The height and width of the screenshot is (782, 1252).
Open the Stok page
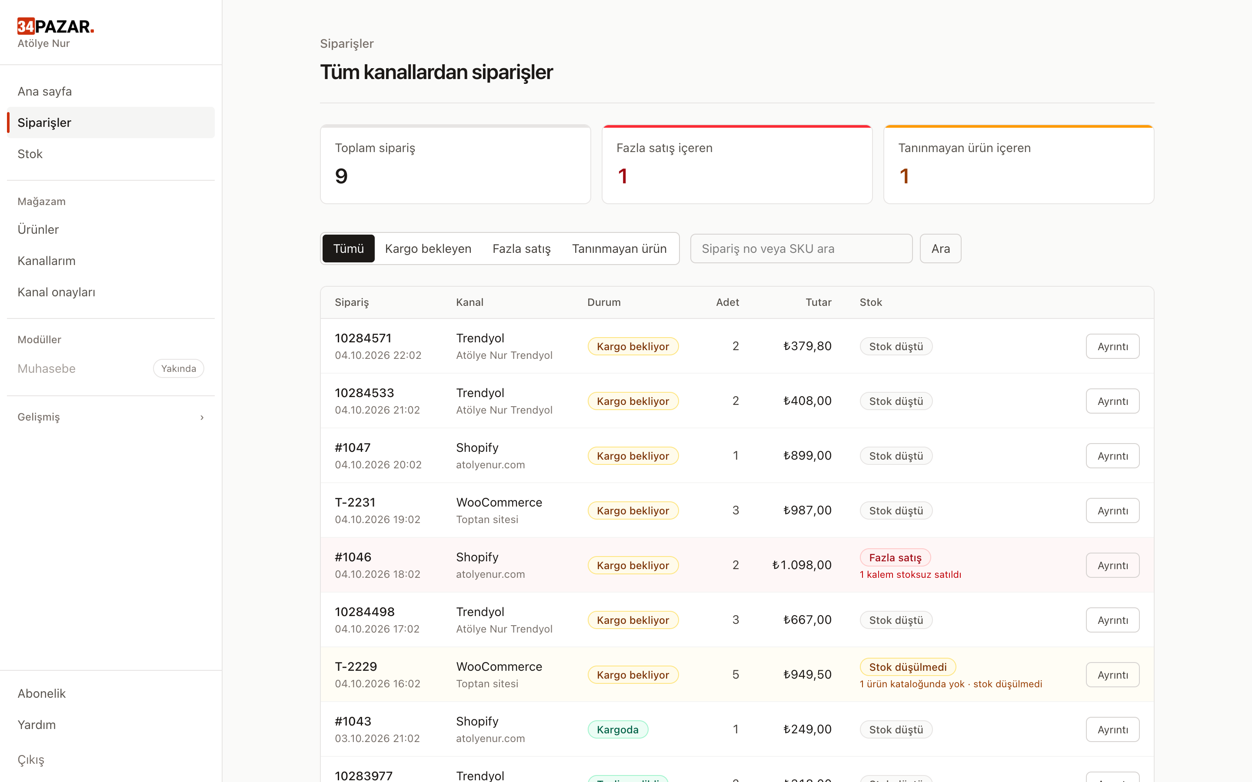tap(111, 154)
